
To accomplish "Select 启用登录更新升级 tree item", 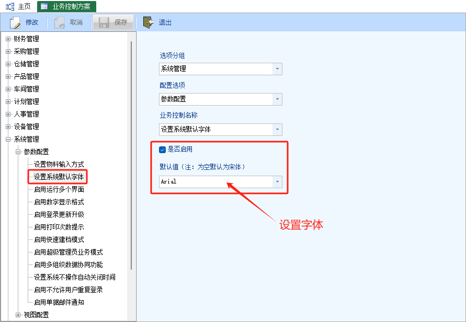I will pos(59,214).
